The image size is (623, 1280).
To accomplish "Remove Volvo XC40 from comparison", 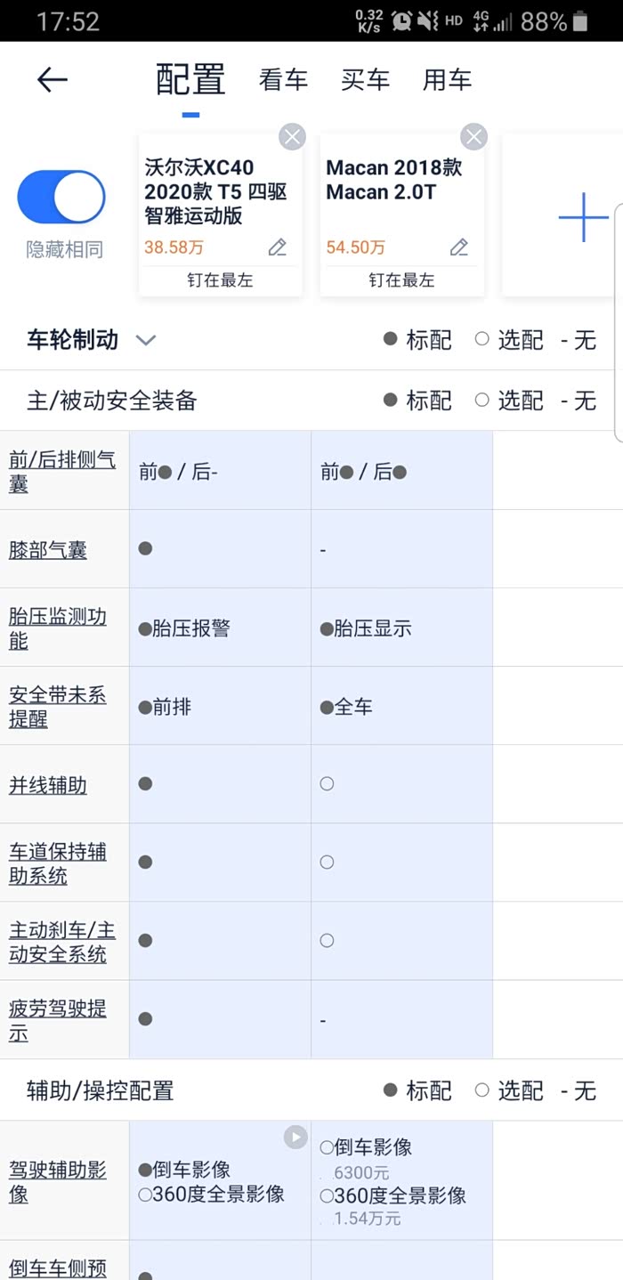I will pos(292,136).
